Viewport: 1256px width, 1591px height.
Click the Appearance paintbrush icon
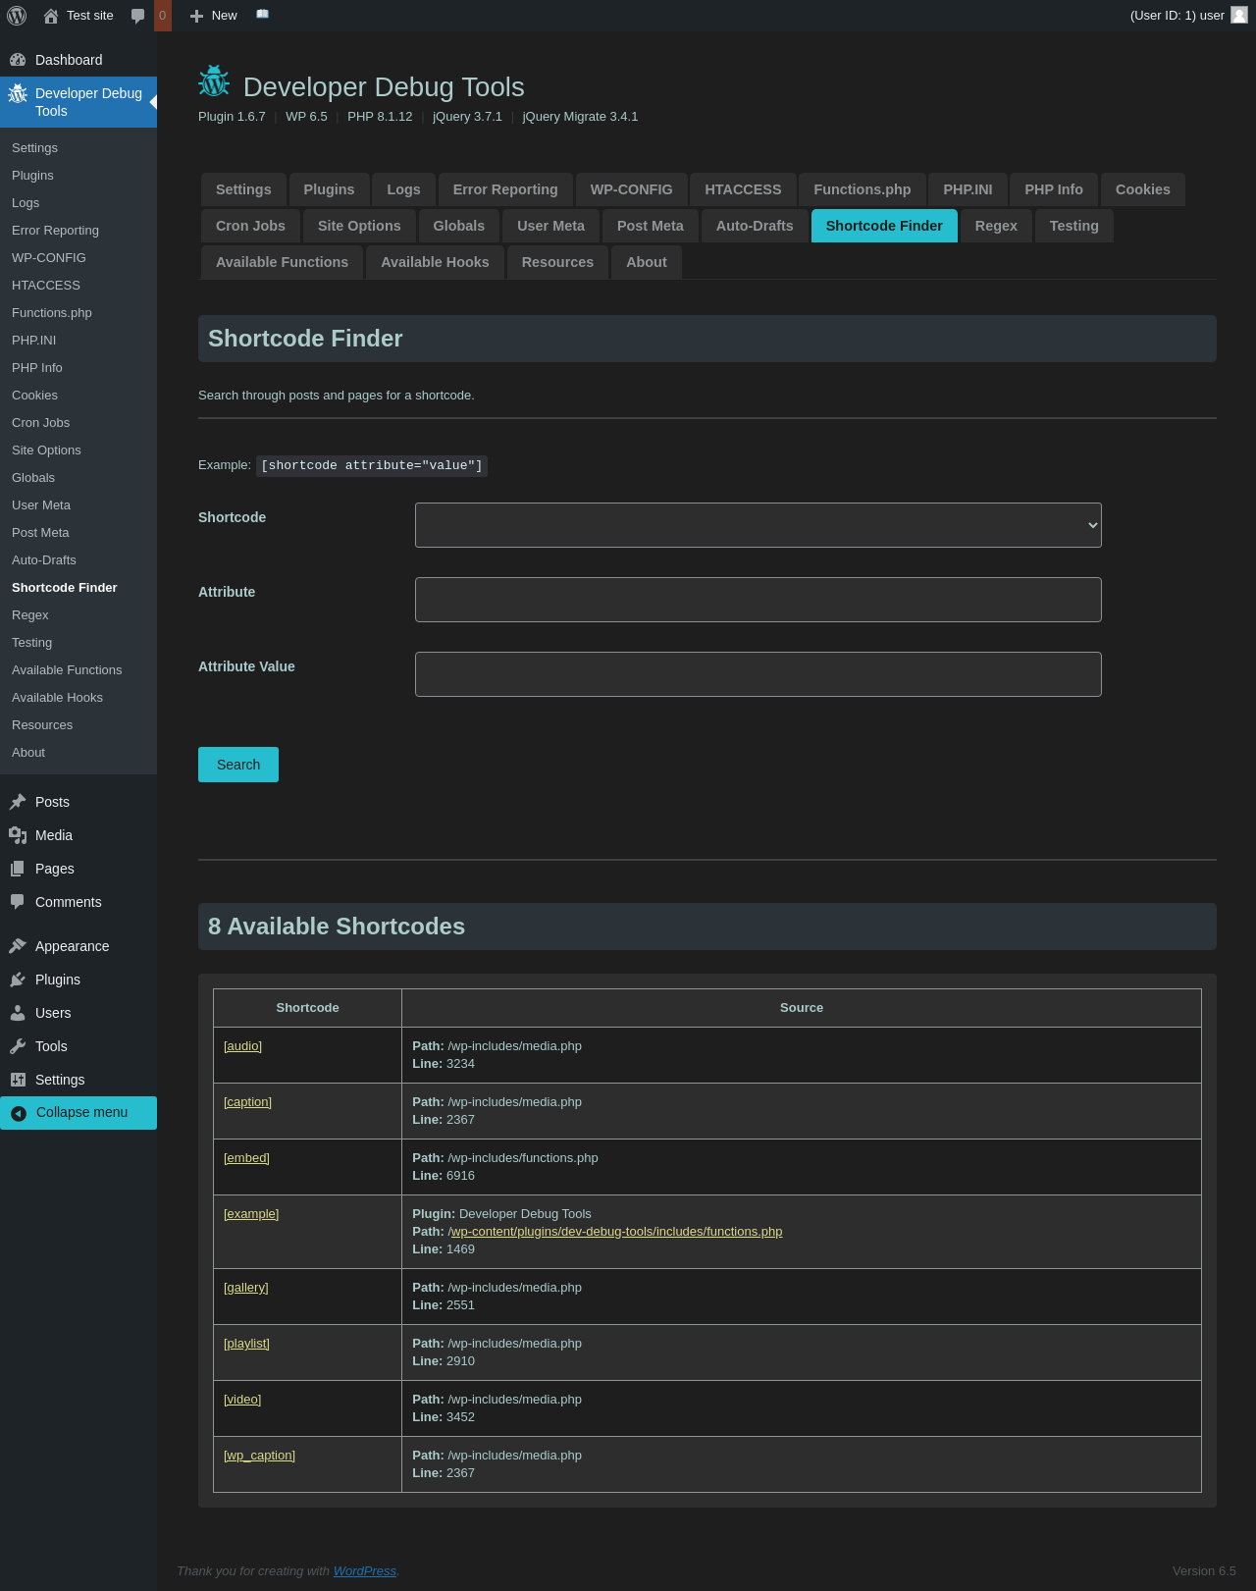click(18, 946)
